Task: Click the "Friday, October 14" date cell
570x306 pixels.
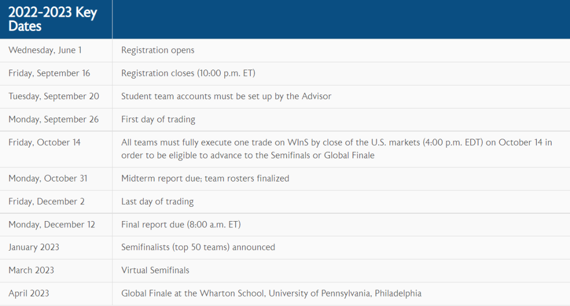Action: click(x=44, y=142)
